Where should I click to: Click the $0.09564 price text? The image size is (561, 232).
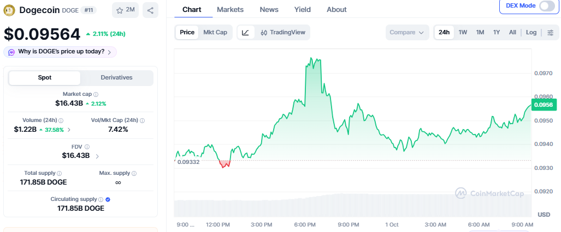(42, 34)
